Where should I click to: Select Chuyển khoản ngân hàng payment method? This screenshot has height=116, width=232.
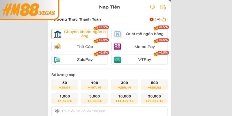[x=79, y=34]
